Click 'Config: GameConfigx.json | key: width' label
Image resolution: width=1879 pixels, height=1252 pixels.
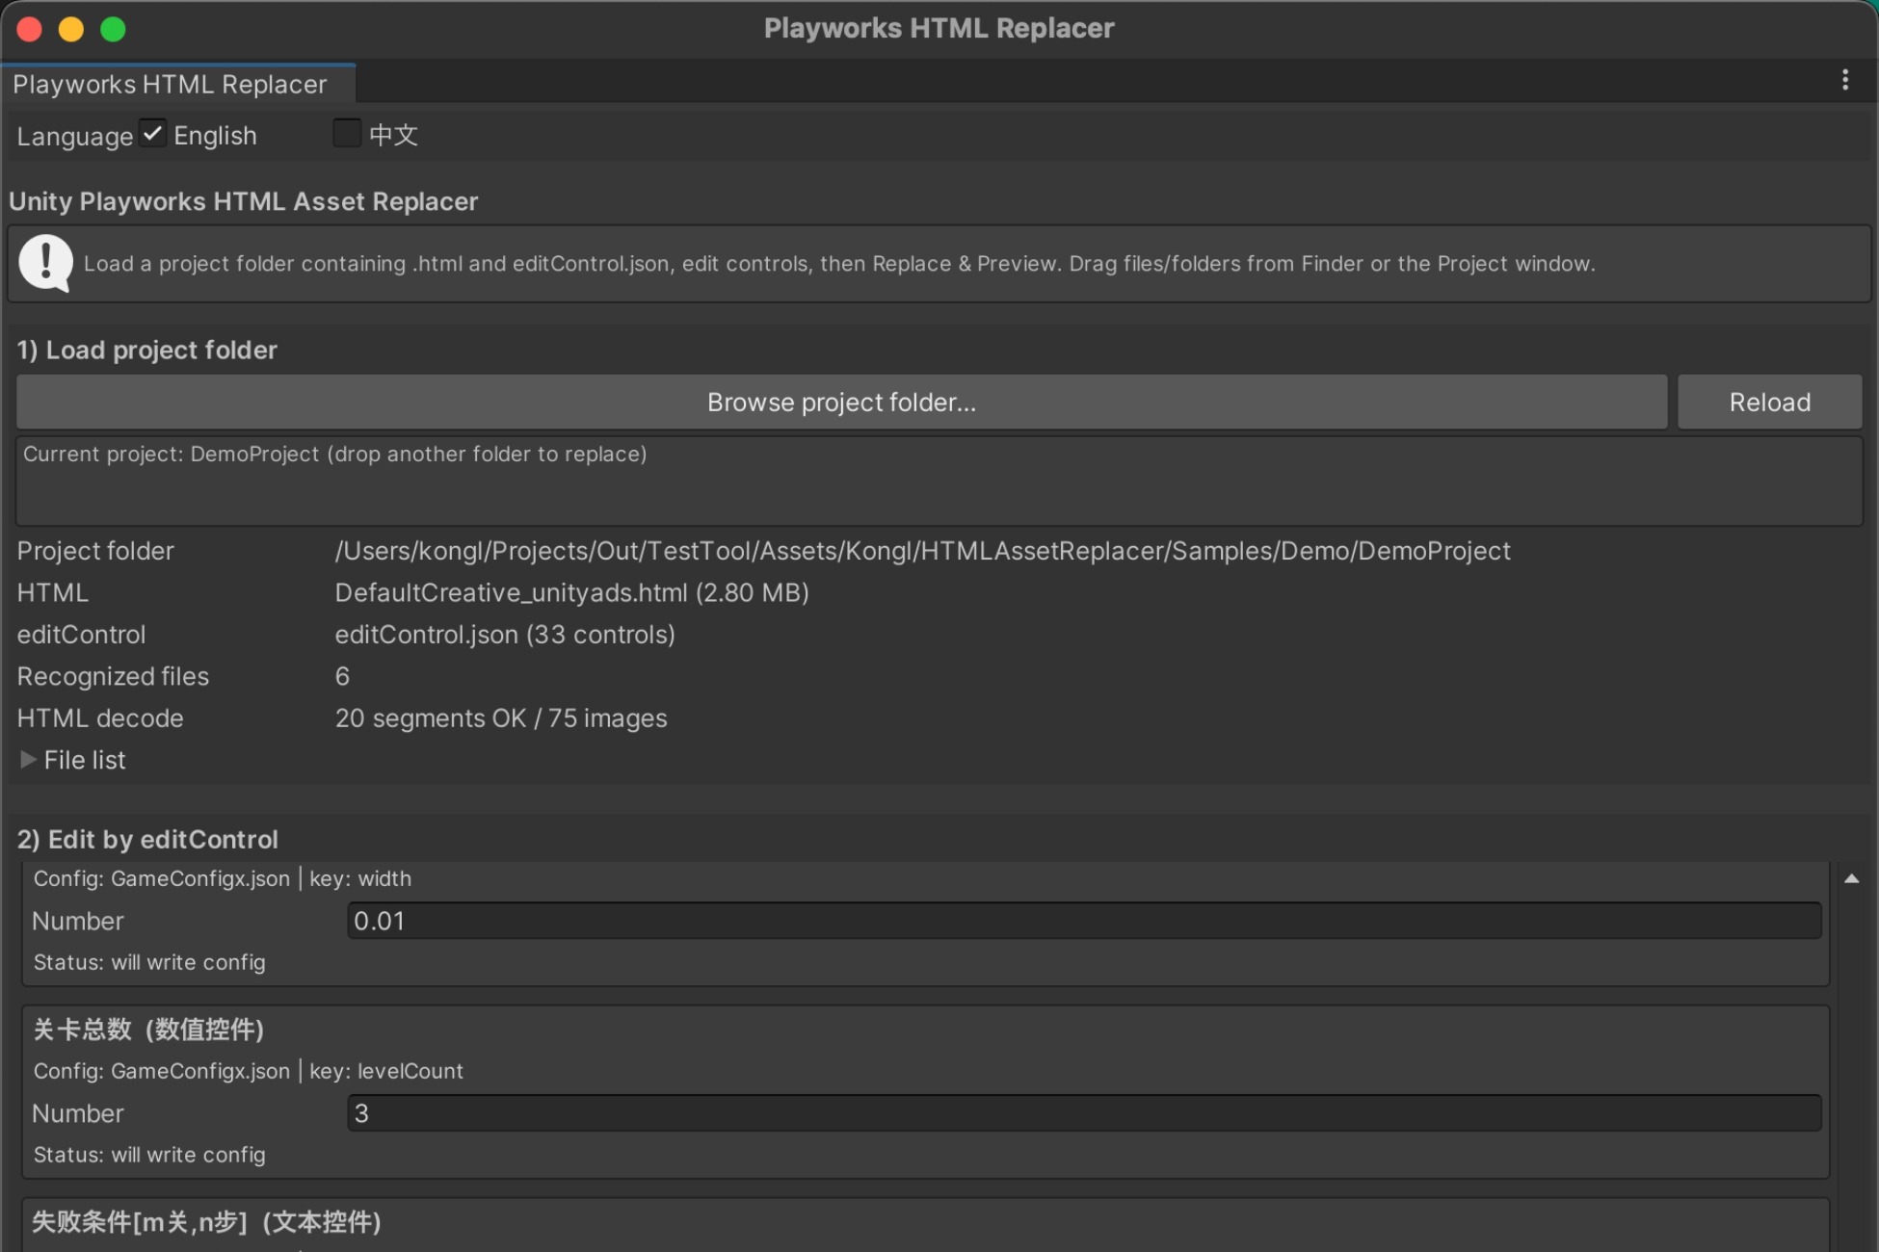(x=223, y=878)
